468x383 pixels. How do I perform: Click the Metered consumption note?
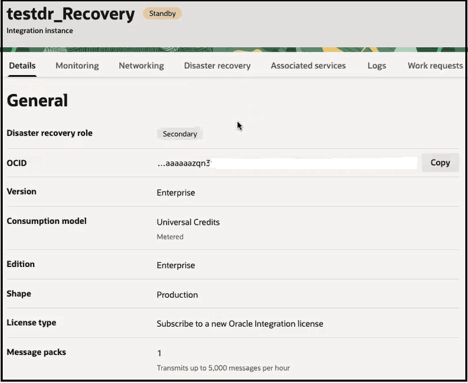pyautogui.click(x=170, y=237)
